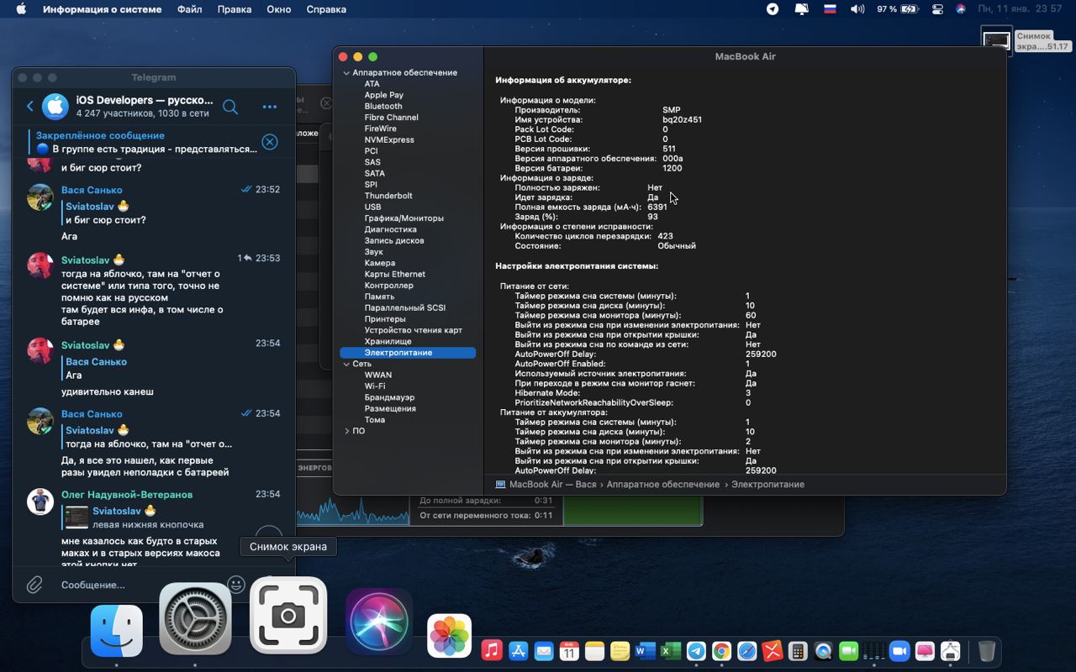The width and height of the screenshot is (1076, 672).
Task: Open the Calendar app in Dock
Action: tap(569, 651)
